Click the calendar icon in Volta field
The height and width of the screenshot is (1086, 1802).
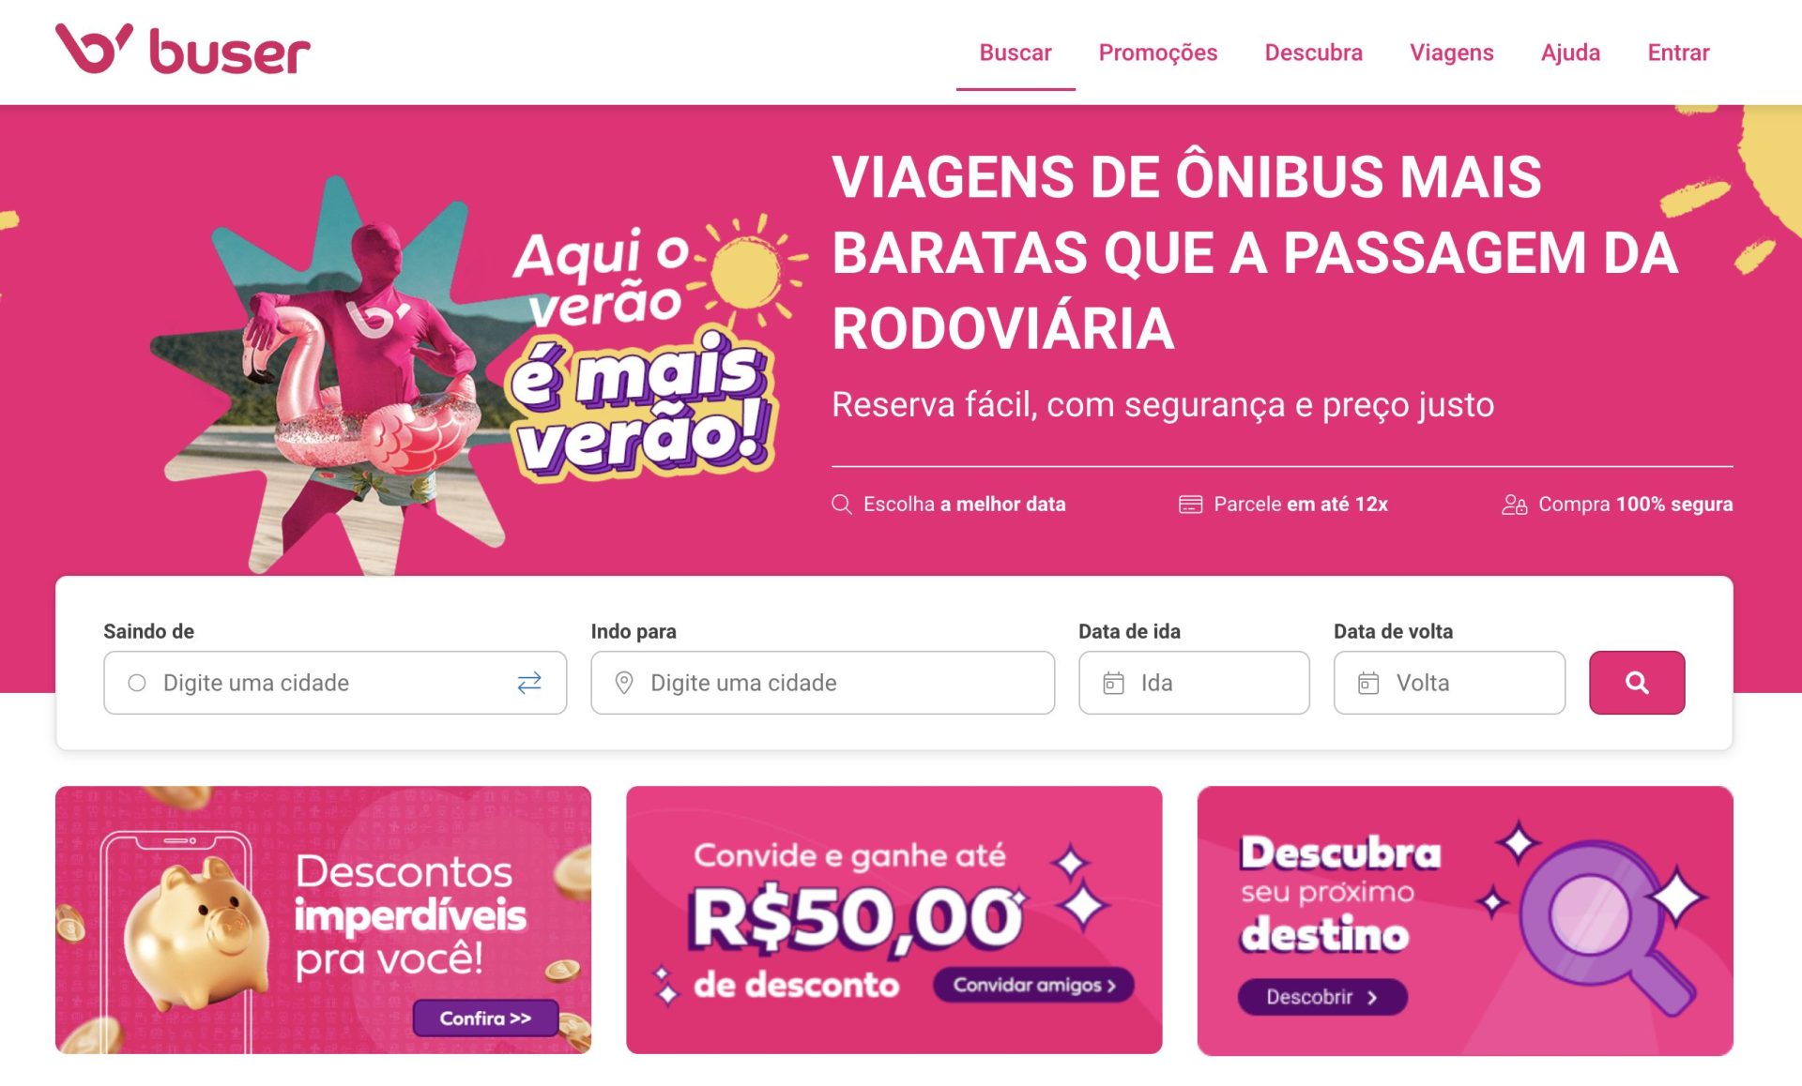click(x=1368, y=683)
